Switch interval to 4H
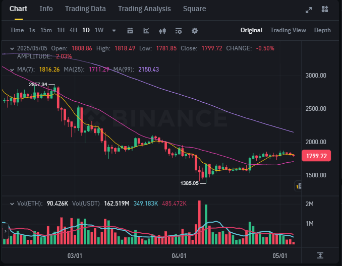The image size is (342, 266). (x=73, y=30)
